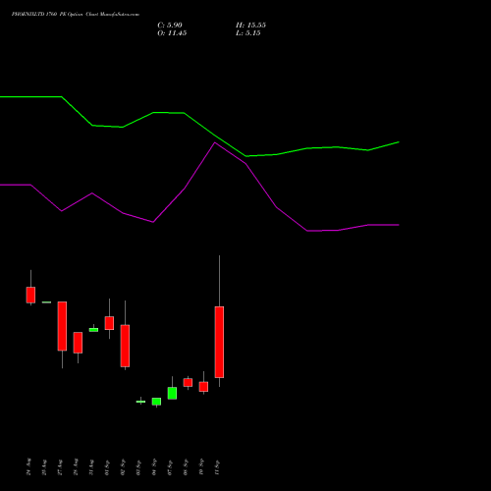This screenshot has height=491, width=491.
Task: Click the high value H: 15.55
Action: [x=250, y=26]
